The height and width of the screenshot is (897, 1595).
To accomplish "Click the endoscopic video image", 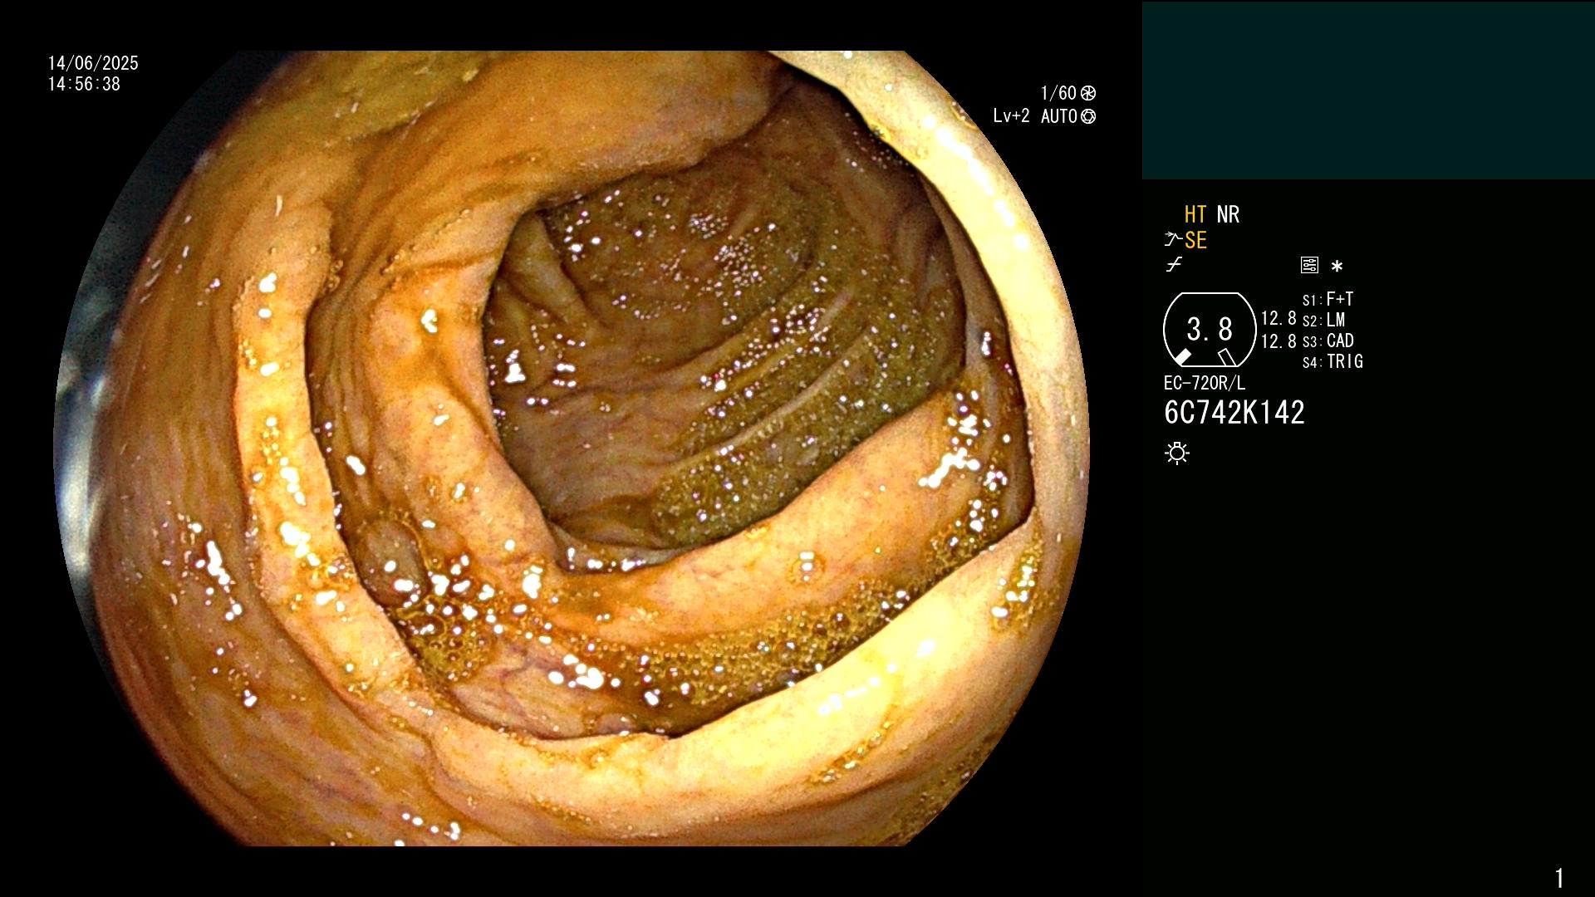I will (x=572, y=448).
